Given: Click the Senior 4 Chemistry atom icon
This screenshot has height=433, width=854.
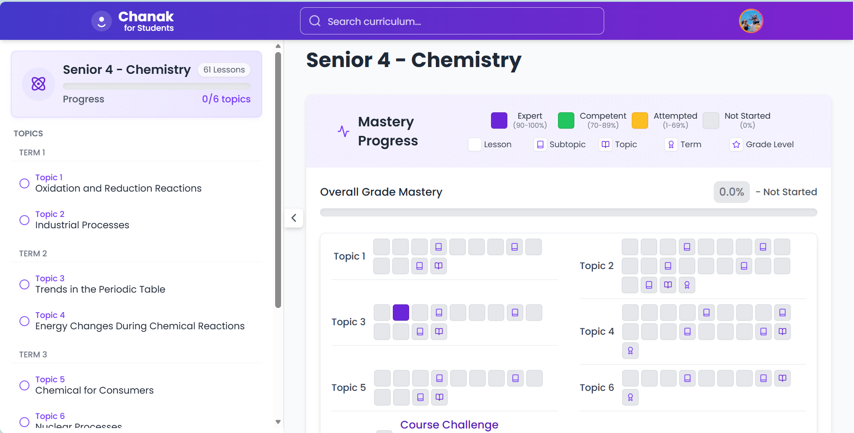Looking at the screenshot, I should click(x=38, y=84).
